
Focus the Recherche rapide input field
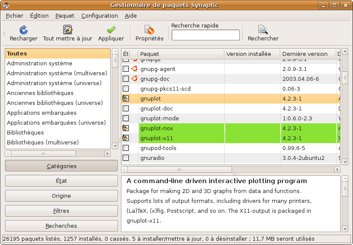pos(205,35)
